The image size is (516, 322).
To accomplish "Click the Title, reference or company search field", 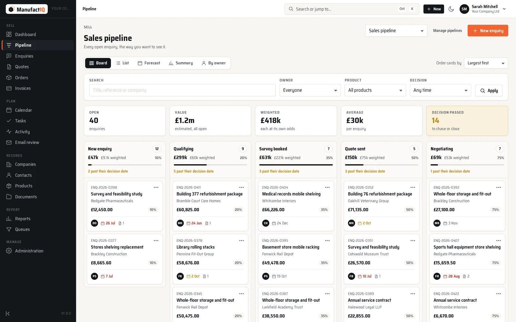I will (182, 90).
